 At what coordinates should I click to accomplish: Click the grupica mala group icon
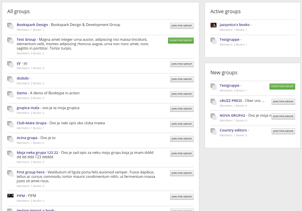coord(10,109)
